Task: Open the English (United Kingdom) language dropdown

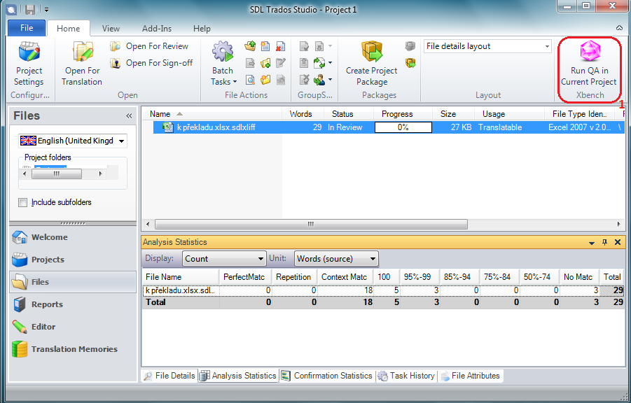Action: click(x=73, y=141)
